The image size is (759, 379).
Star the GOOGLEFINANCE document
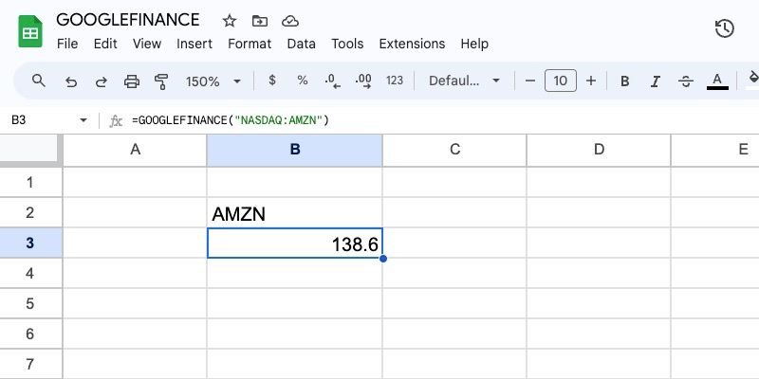[230, 20]
